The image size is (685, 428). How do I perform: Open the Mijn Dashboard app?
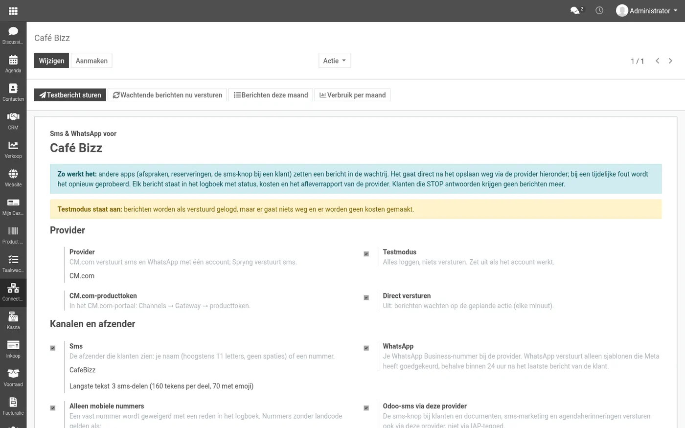(13, 206)
